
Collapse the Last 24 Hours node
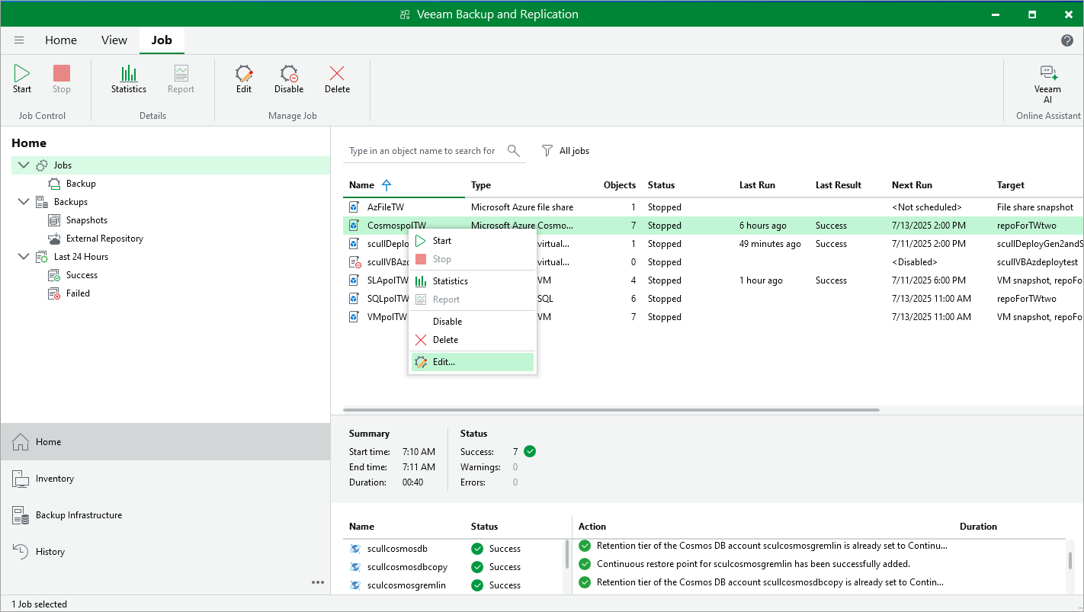(23, 256)
